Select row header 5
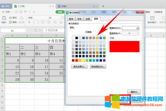Image resolution: width=166 pixels, height=111 pixels. pyautogui.click(x=2, y=66)
